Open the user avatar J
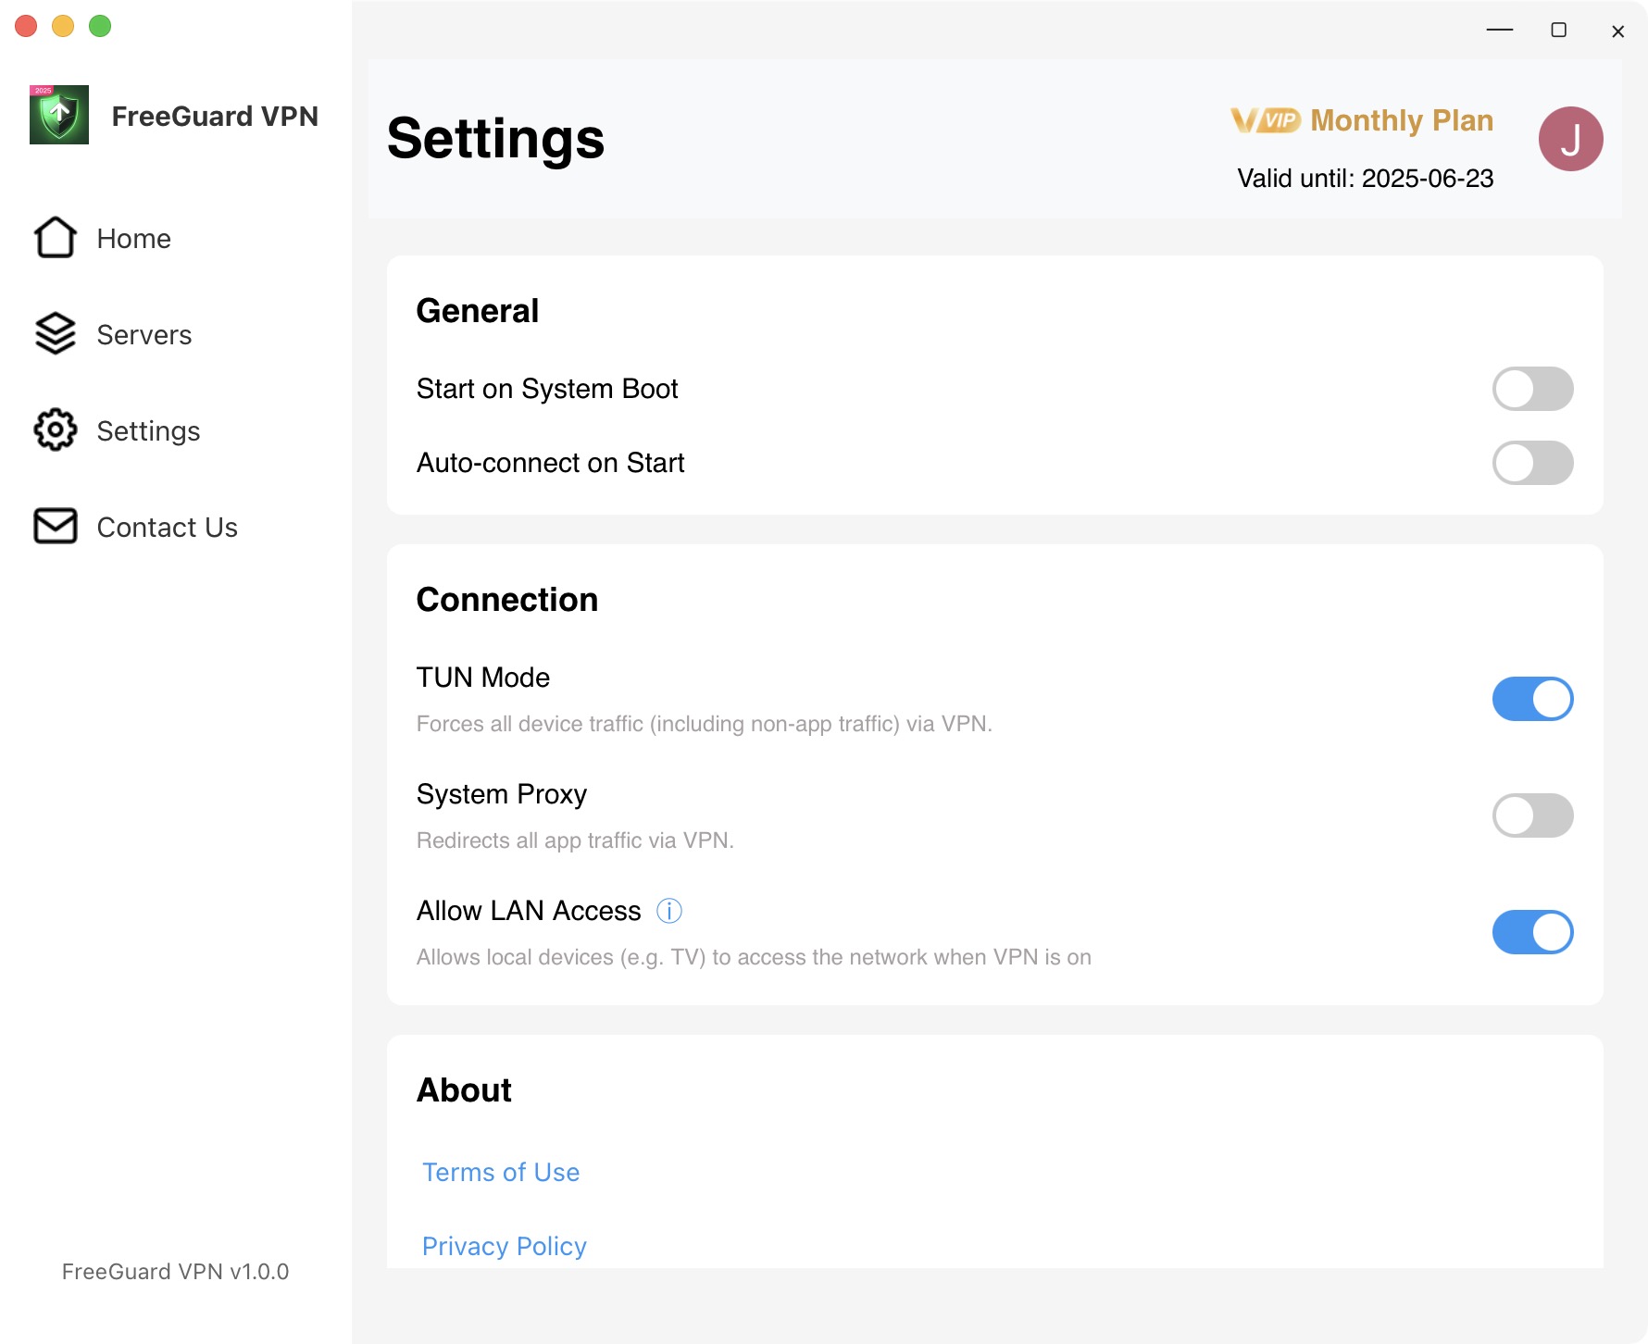Image resolution: width=1648 pixels, height=1344 pixels. click(1571, 139)
